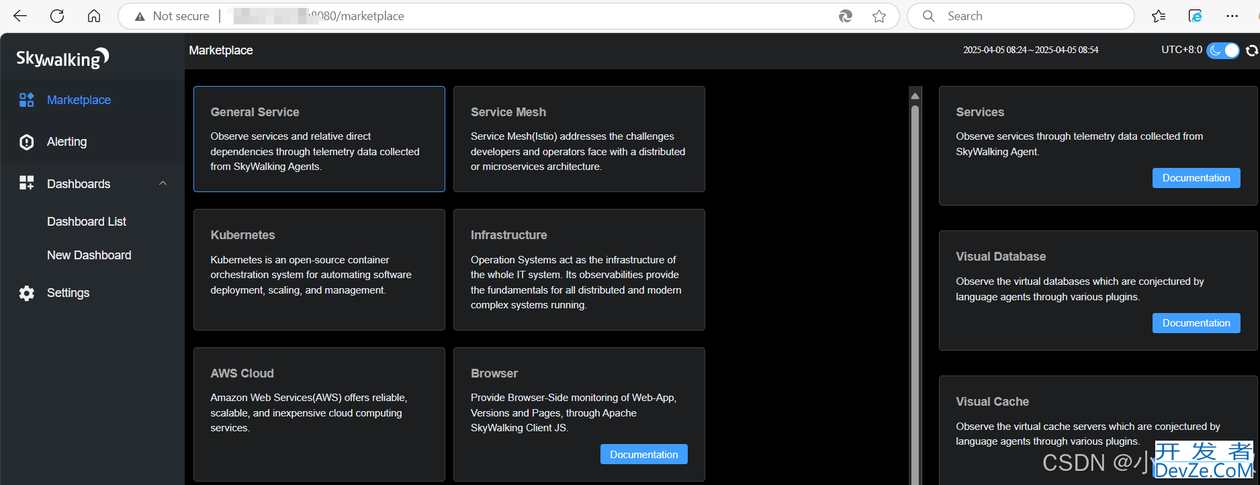1260x485 pixels.
Task: Go back using the browser back arrow
Action: pyautogui.click(x=20, y=16)
